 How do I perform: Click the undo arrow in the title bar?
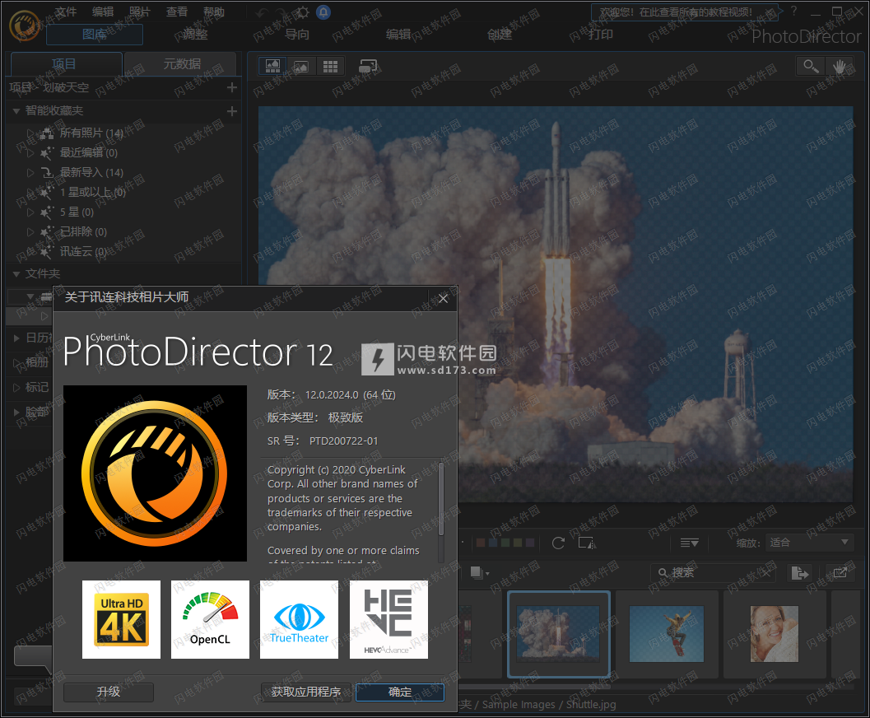[263, 12]
